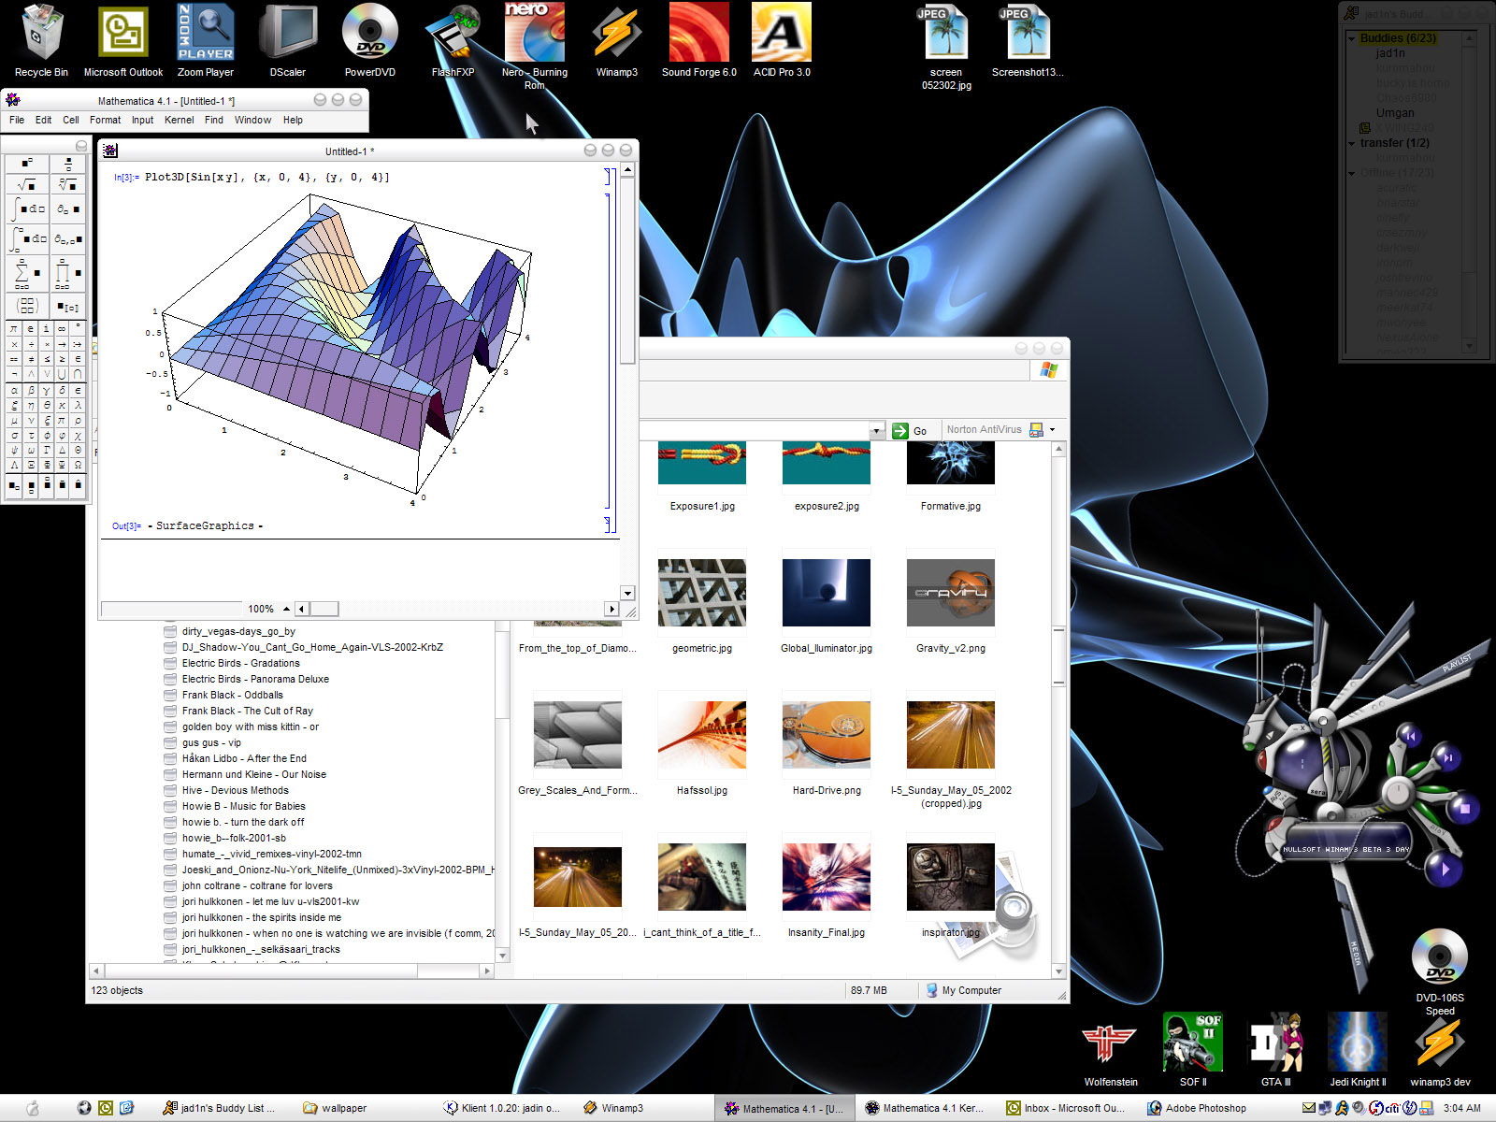The width and height of the screenshot is (1496, 1122).
Task: Insert the infinity symbol from palette
Action: 62,329
